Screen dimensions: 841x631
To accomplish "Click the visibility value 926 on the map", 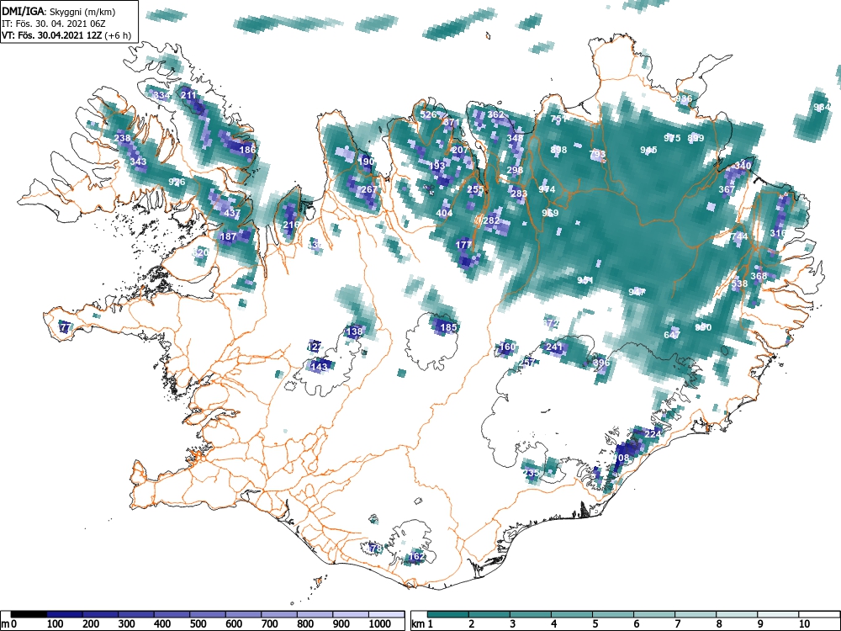I will pos(177,182).
